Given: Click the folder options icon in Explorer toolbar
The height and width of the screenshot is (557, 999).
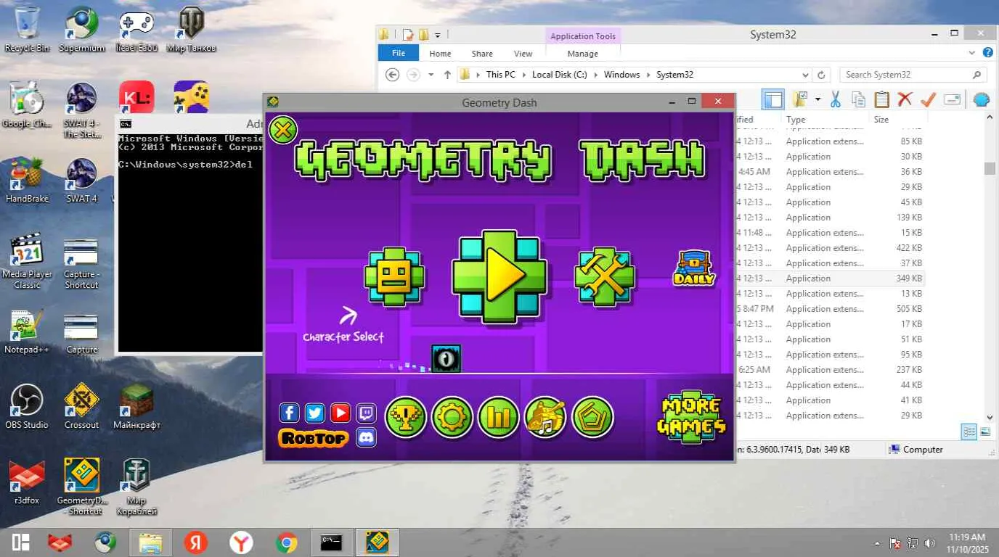Looking at the screenshot, I should click(x=800, y=99).
